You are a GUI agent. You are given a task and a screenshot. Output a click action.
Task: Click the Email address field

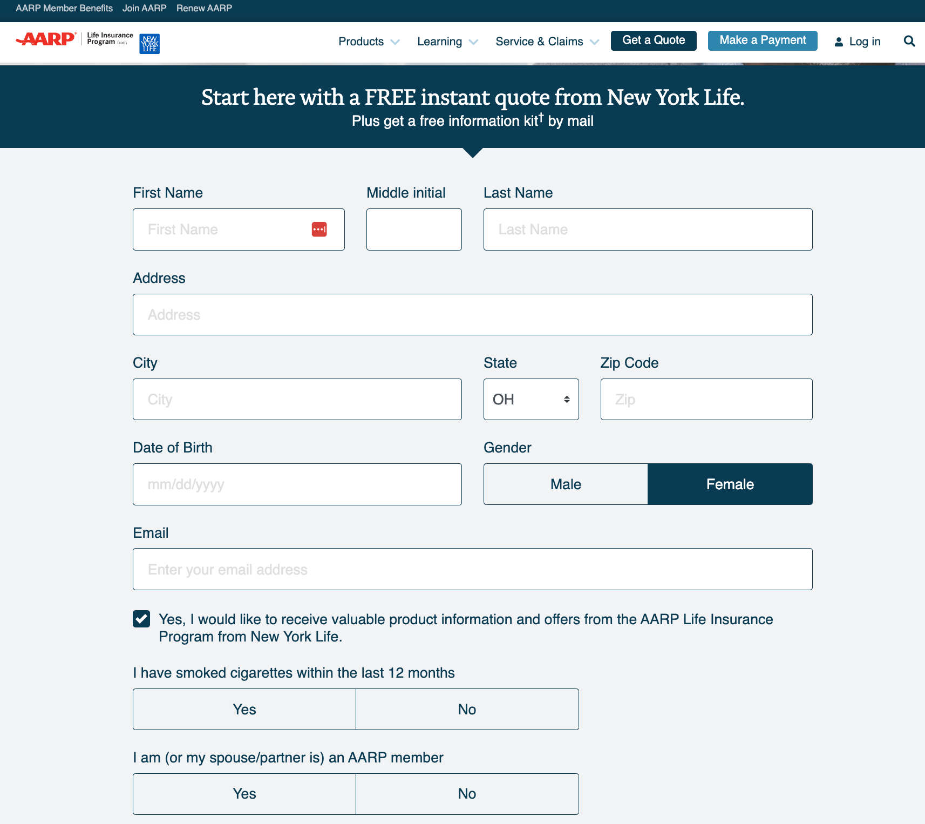472,569
